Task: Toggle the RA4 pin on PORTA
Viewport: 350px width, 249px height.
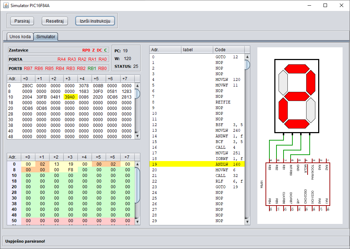Action: click(x=62, y=59)
